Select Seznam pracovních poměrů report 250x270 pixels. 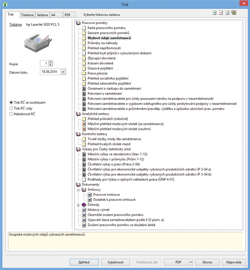tap(108, 33)
